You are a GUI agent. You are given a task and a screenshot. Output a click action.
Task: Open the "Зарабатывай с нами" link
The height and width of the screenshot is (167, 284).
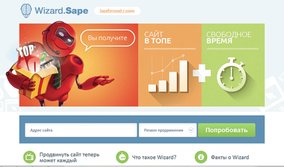click(117, 11)
